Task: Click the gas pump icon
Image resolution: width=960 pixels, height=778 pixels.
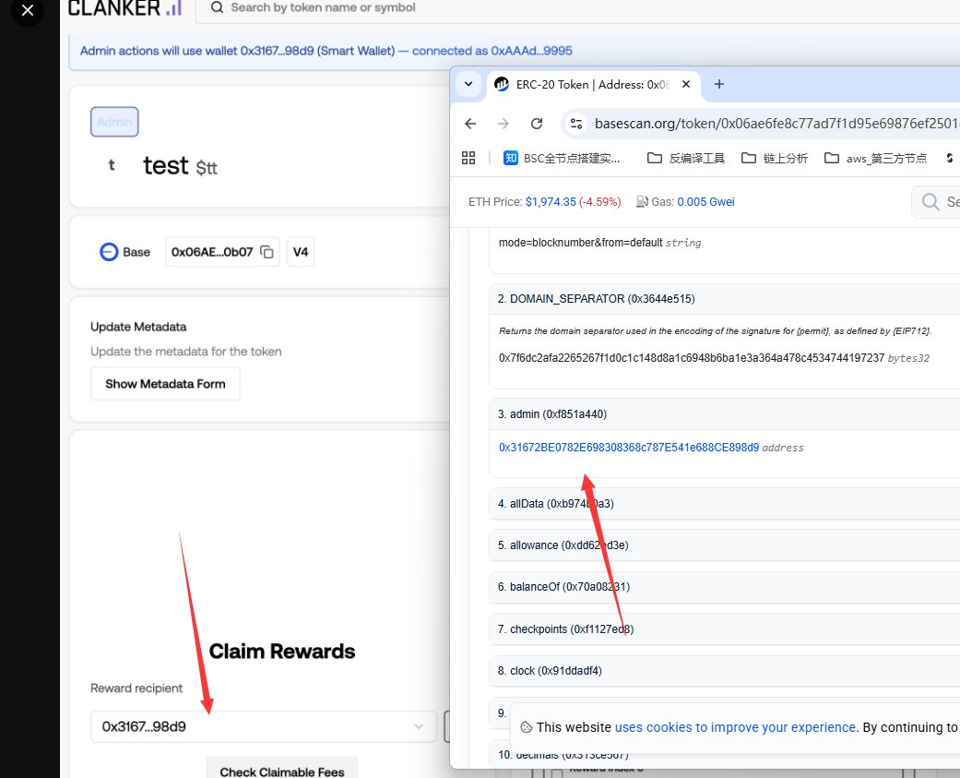Action: point(642,201)
